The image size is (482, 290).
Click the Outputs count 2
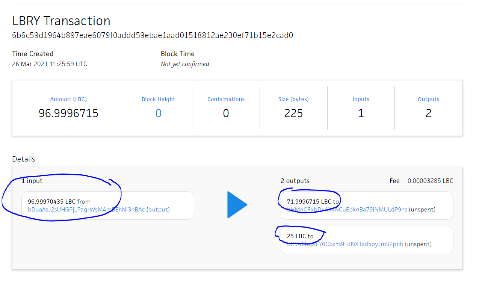pos(429,113)
